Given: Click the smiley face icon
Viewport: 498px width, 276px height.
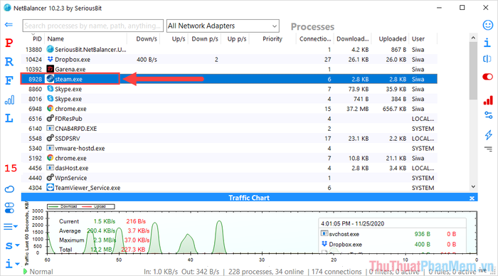Looking at the screenshot, I should [x=488, y=25].
